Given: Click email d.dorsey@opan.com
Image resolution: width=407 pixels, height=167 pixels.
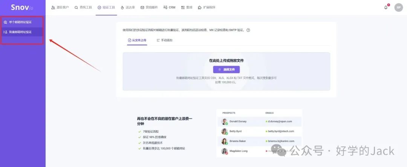Looking at the screenshot, I should 280,121.
